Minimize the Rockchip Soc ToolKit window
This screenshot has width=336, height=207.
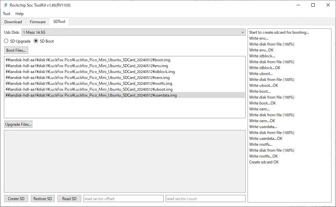[298, 5]
